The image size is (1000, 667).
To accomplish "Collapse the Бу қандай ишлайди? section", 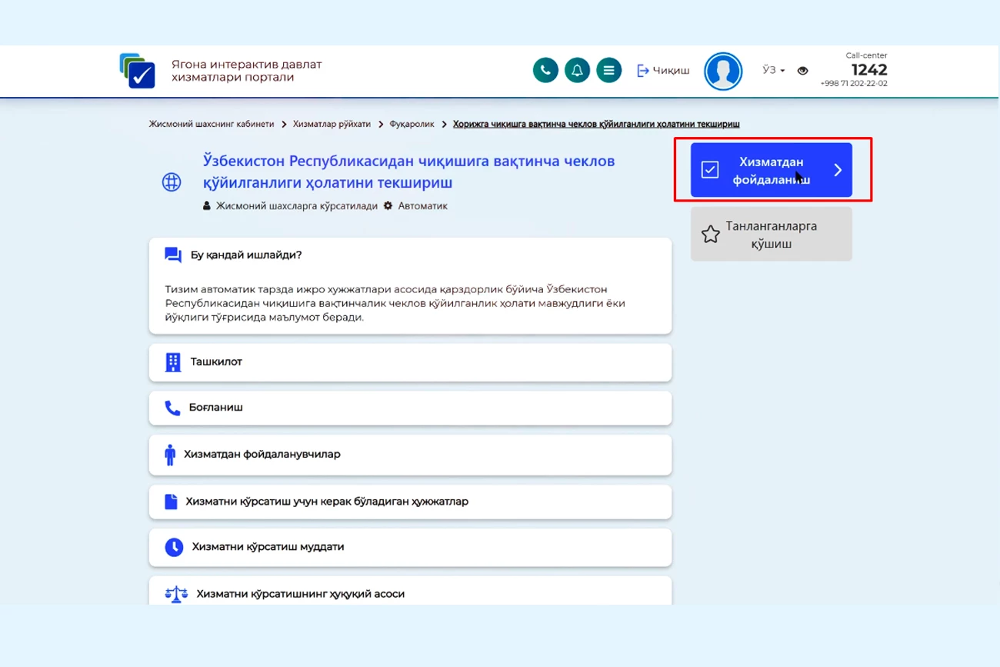I will [x=410, y=255].
